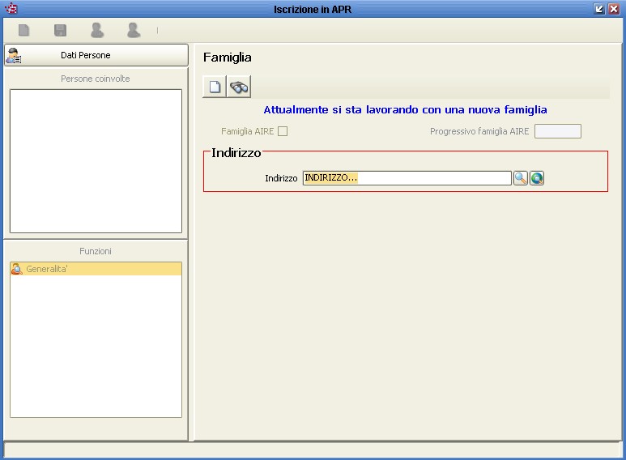Select the Generalita' function row
This screenshot has height=460, width=626.
coord(96,269)
